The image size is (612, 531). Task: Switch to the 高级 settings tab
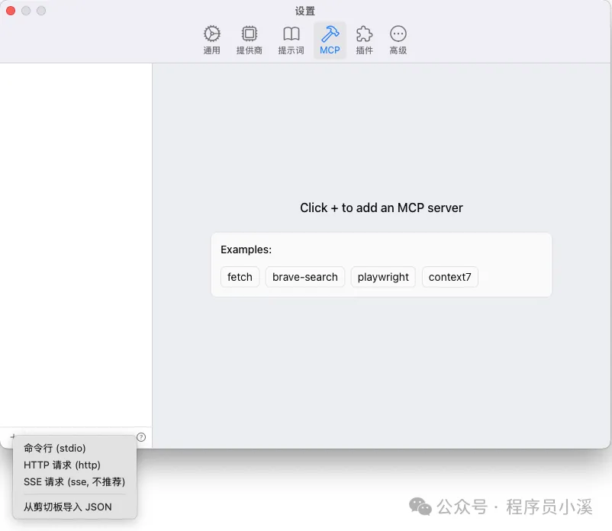click(x=398, y=40)
